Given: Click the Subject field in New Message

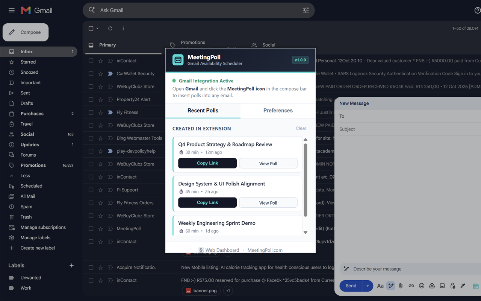Looking at the screenshot, I should (410, 129).
